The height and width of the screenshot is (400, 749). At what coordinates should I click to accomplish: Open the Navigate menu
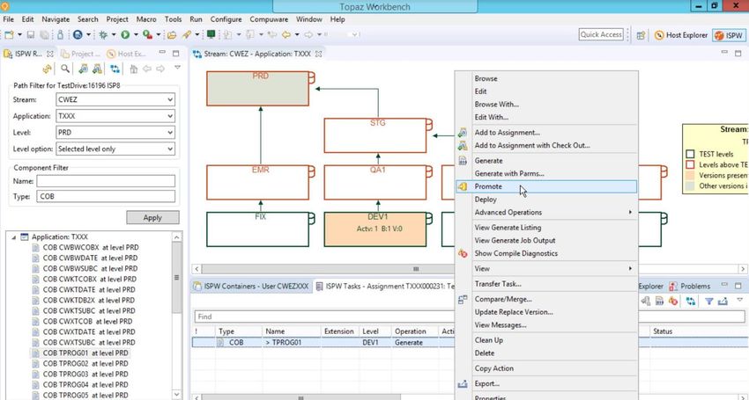[x=56, y=19]
